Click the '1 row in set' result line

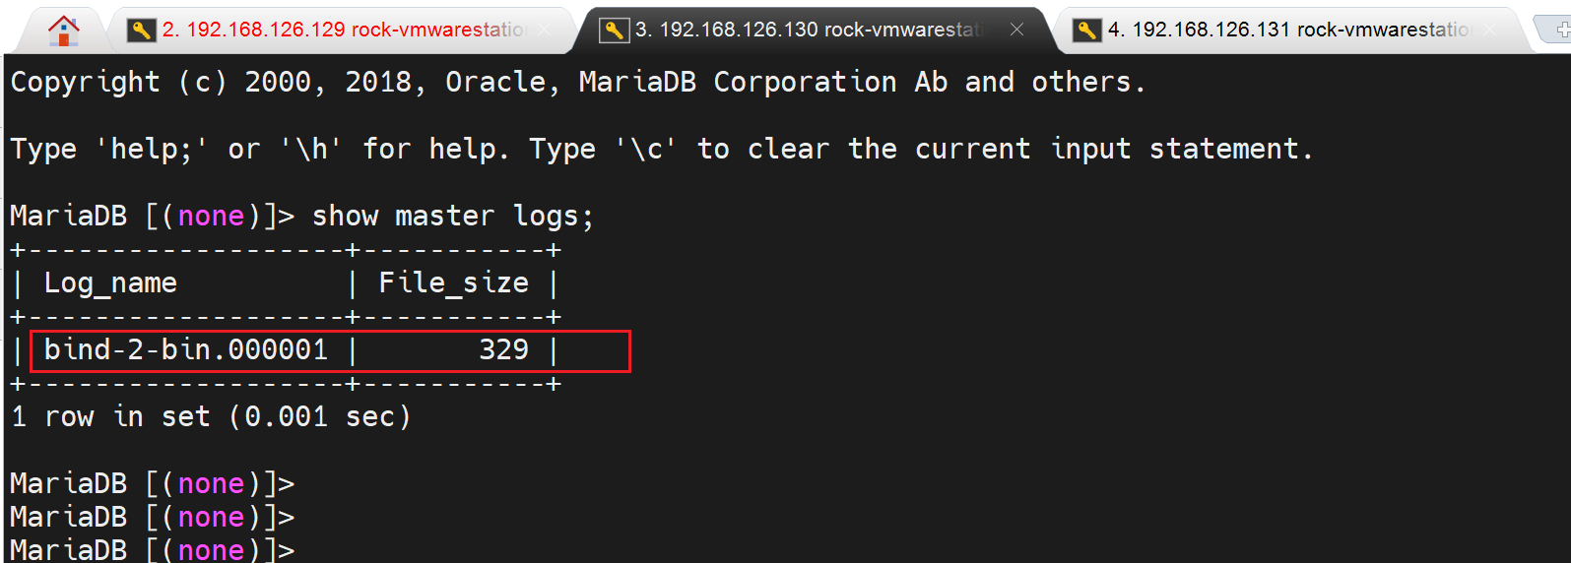click(210, 417)
